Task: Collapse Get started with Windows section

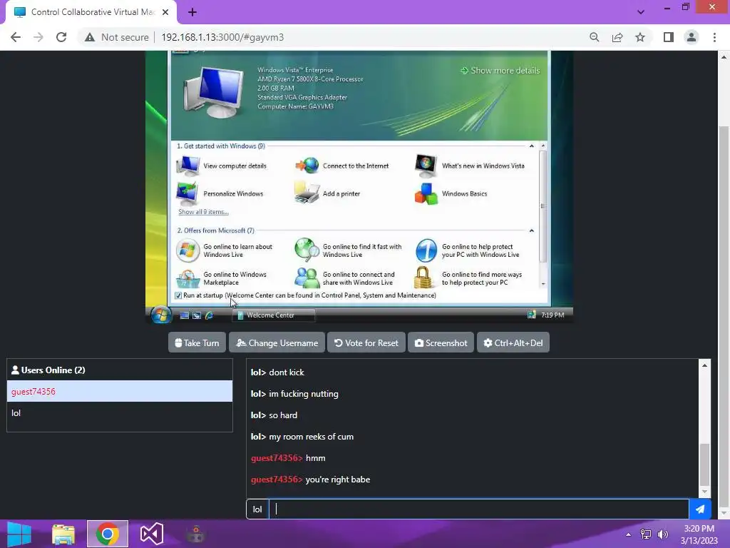Action: [x=531, y=146]
